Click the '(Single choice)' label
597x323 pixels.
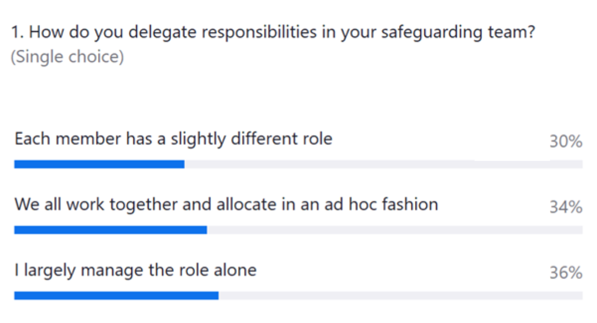(67, 57)
